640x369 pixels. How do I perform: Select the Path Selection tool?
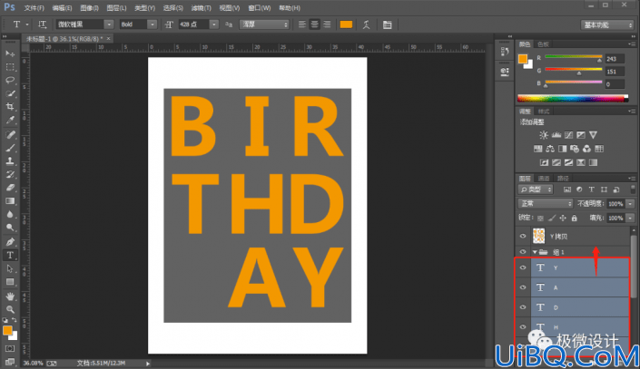tap(10, 268)
